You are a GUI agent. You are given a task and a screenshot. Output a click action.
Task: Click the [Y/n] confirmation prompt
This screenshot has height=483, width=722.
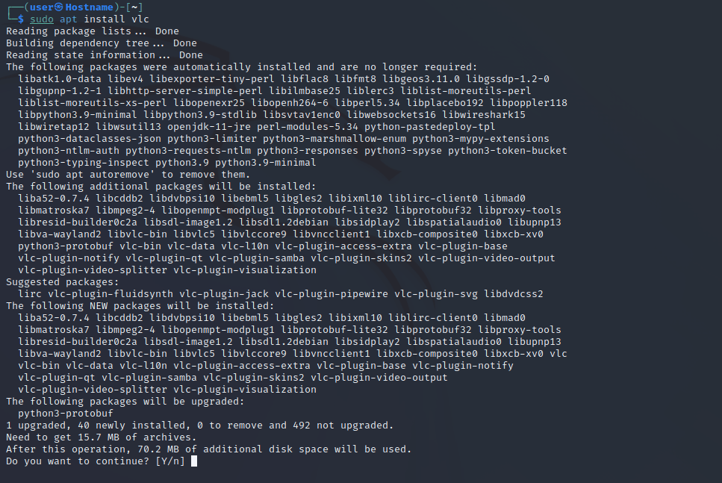[170, 461]
